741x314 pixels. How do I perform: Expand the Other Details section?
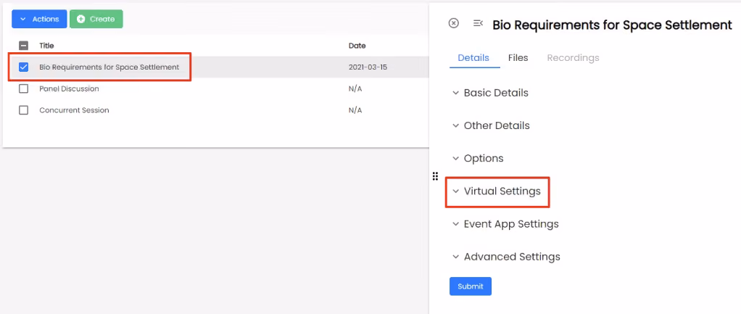coord(491,125)
